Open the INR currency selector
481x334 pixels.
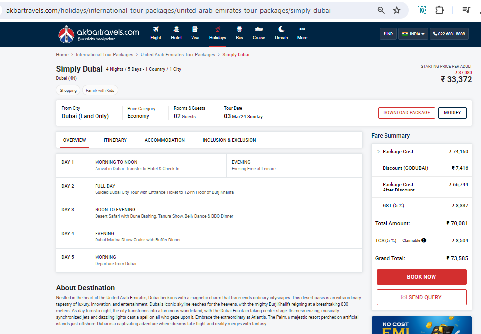(388, 34)
